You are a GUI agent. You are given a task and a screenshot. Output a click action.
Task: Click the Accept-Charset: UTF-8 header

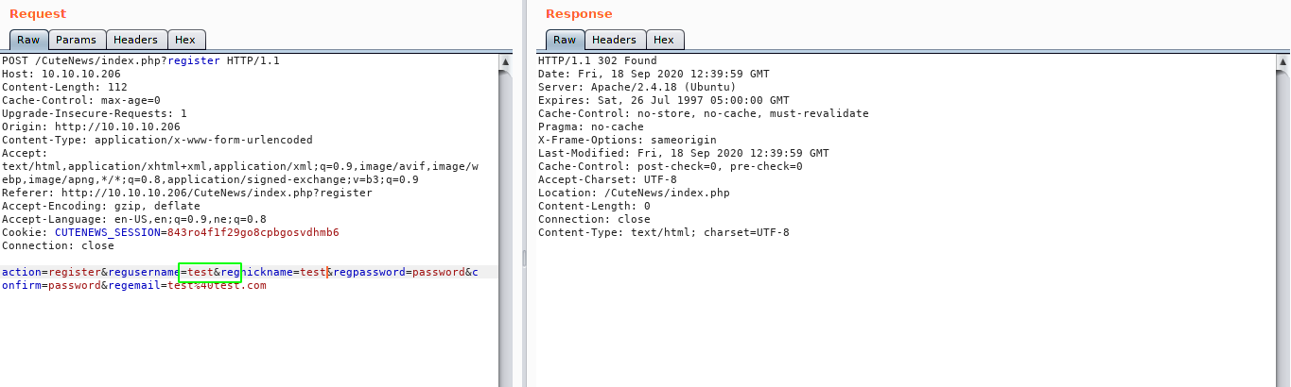(607, 179)
